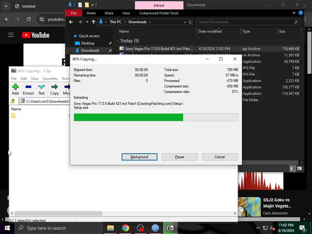Select the folder item in 7-Zip file list
The image size is (312, 234).
tap(13, 115)
